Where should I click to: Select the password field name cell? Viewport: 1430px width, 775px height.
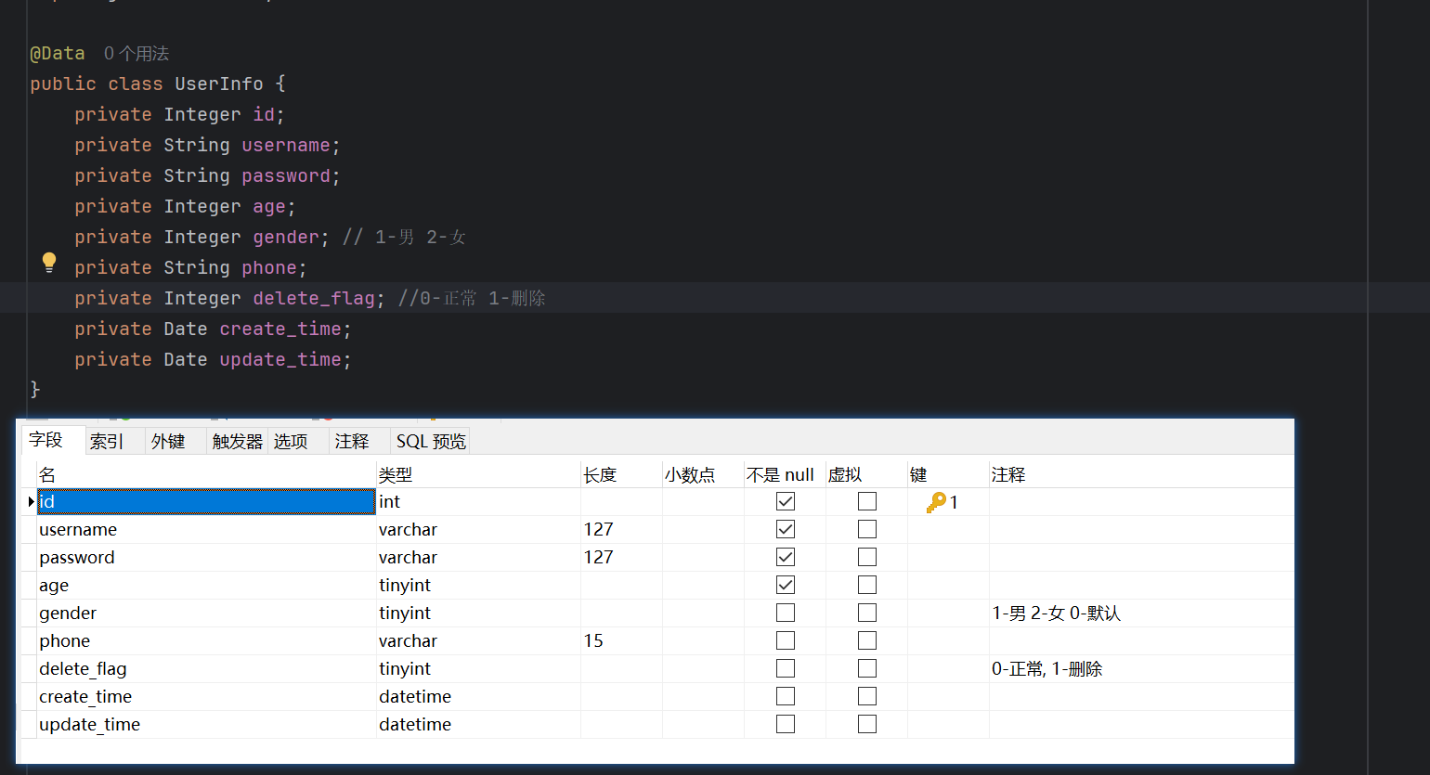tap(206, 558)
